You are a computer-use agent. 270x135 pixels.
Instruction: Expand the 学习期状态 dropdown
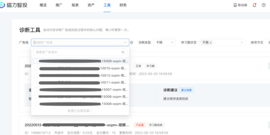242,43
